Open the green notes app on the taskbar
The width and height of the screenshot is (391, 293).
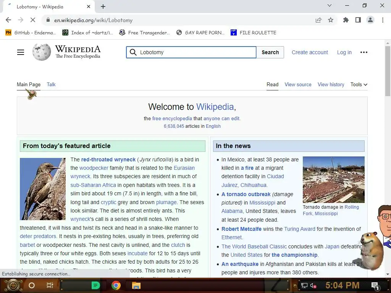point(95,285)
